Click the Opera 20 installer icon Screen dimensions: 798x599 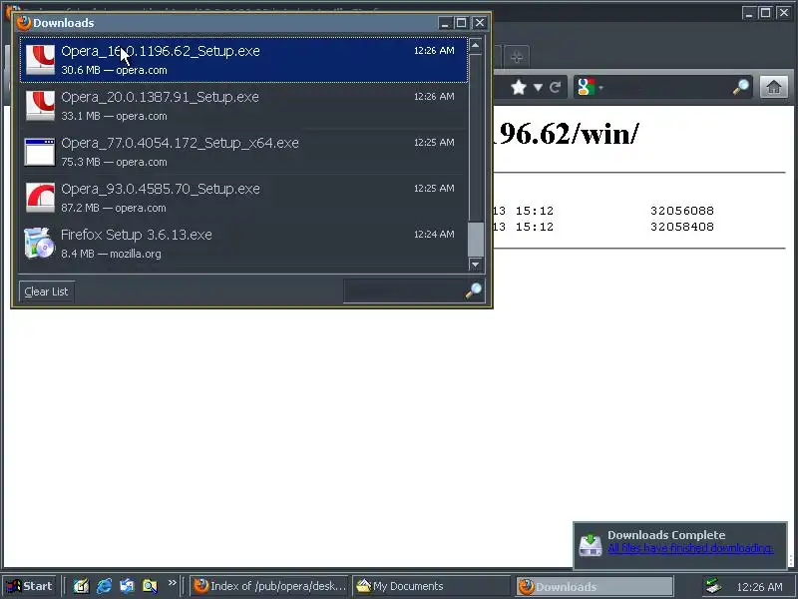(40, 106)
